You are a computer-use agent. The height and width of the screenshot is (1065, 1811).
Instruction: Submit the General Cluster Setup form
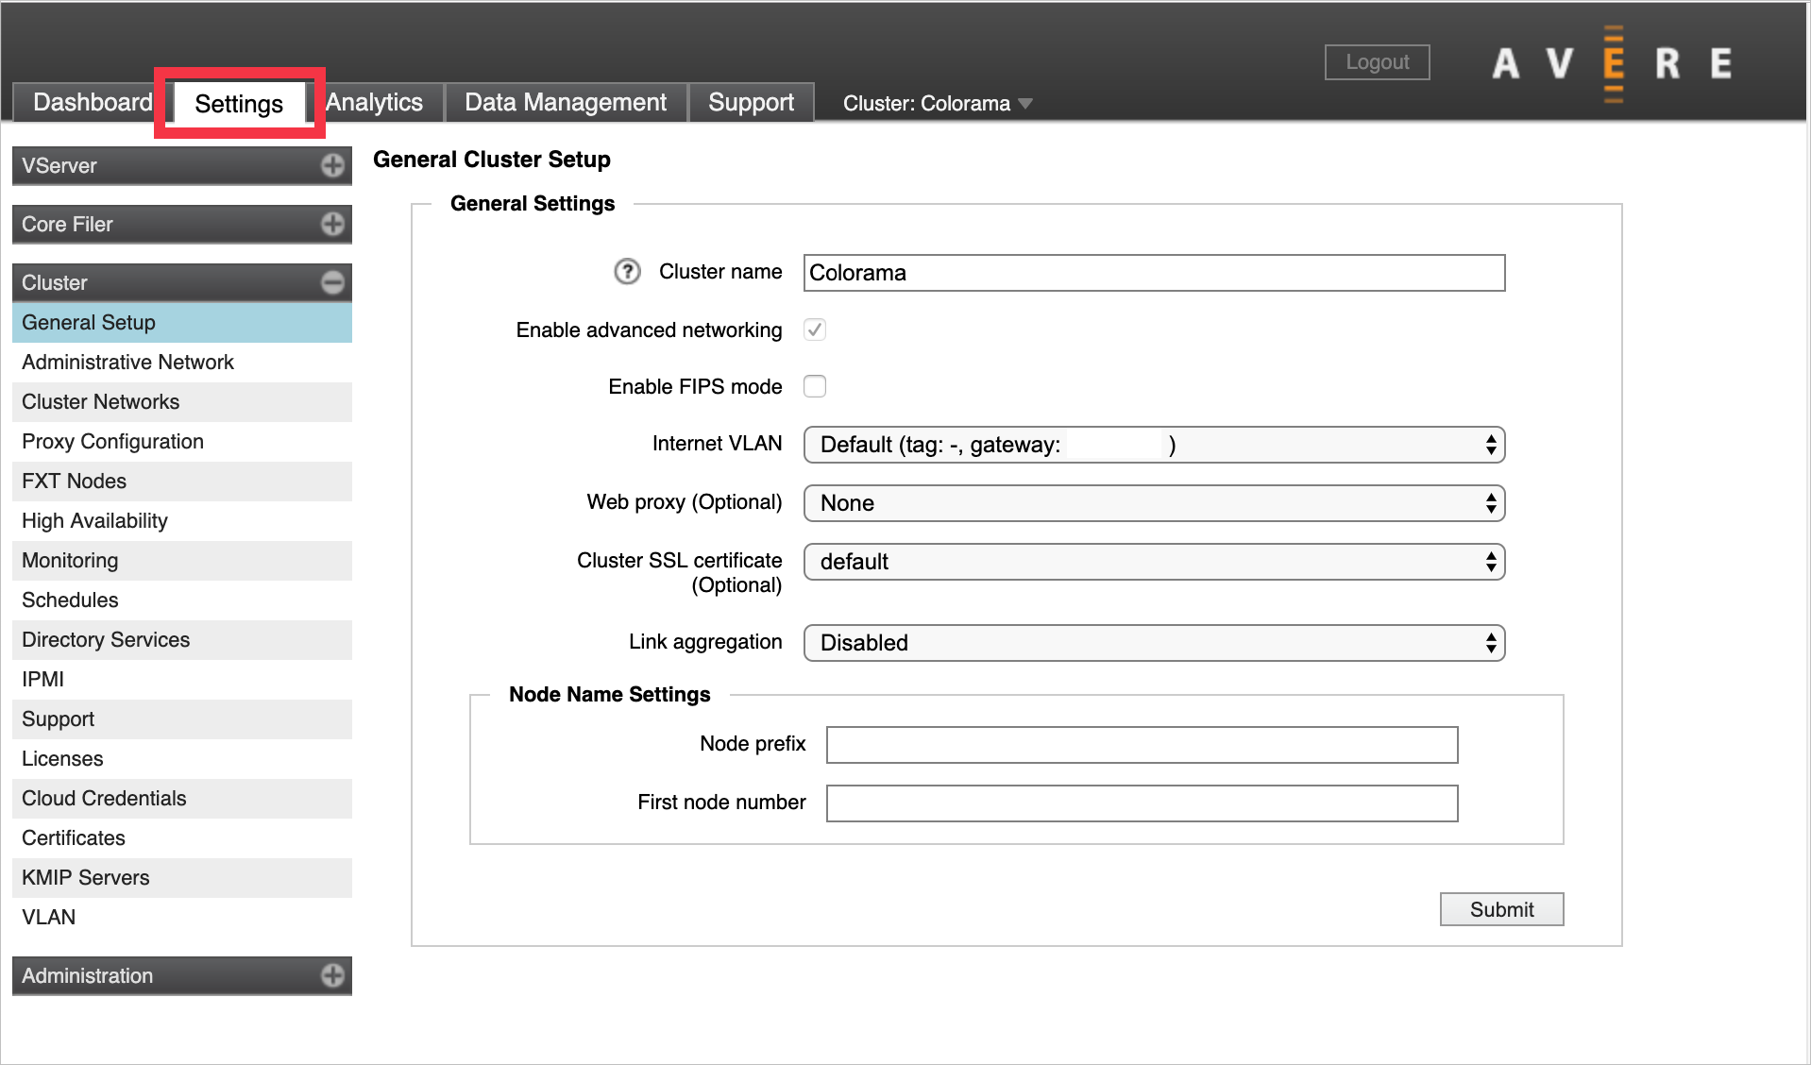1501,909
